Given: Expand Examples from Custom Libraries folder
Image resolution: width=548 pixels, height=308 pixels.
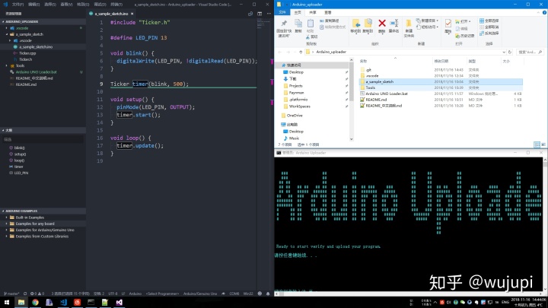Looking at the screenshot, I should point(42,237).
